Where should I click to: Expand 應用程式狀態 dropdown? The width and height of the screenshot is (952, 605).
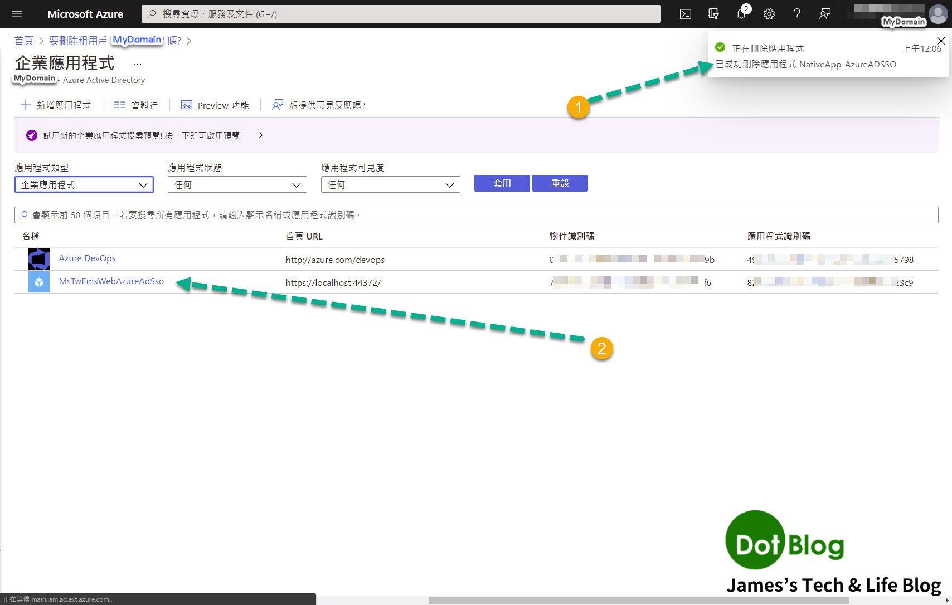[237, 184]
